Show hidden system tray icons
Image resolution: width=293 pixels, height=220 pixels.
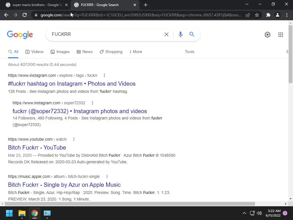click(244, 213)
